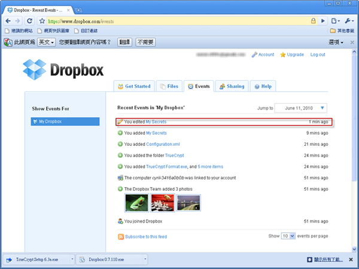Click the padlock security icon in address bar
359x269 pixels.
(313, 21)
